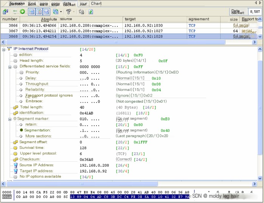Click the Throughput field bullet icon

21,84
